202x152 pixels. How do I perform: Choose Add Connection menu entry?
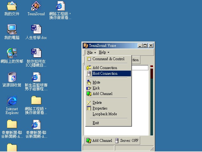[x=109, y=68]
